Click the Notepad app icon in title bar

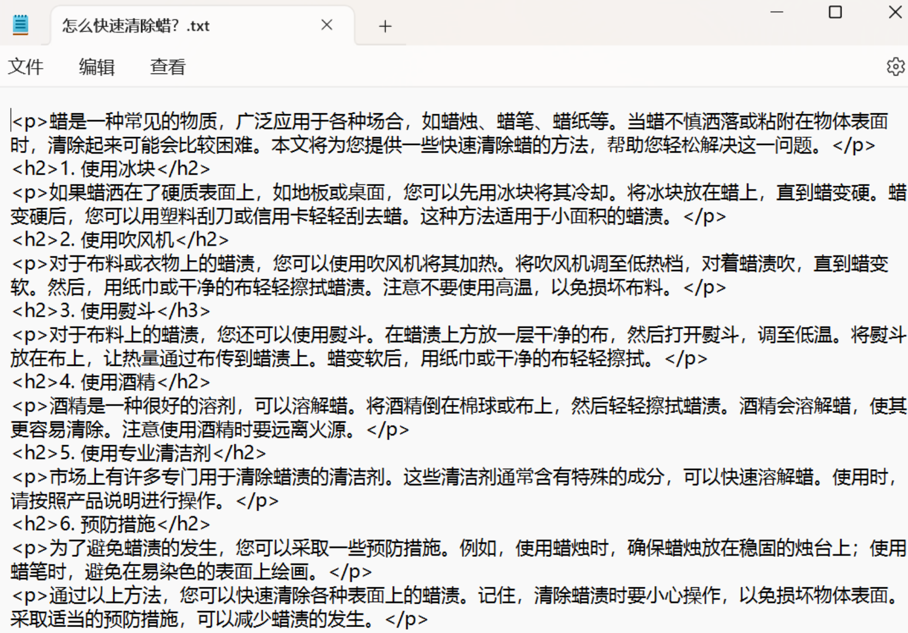20,25
